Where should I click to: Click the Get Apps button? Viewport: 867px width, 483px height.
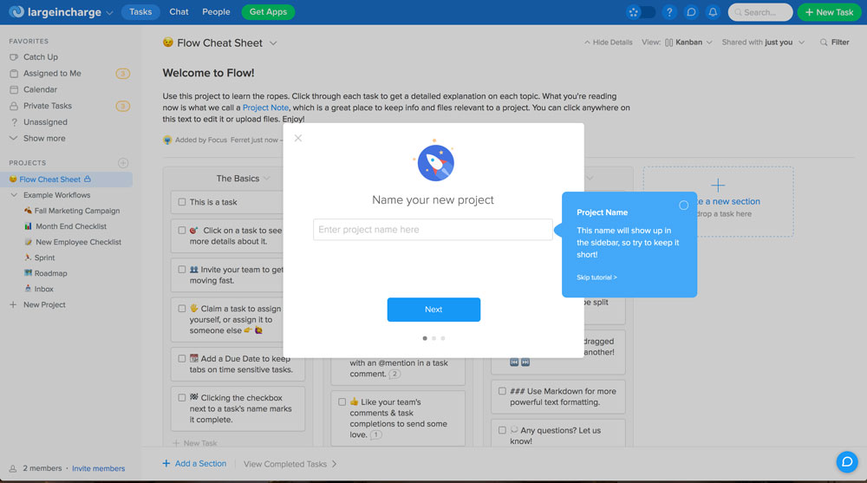pyautogui.click(x=268, y=11)
